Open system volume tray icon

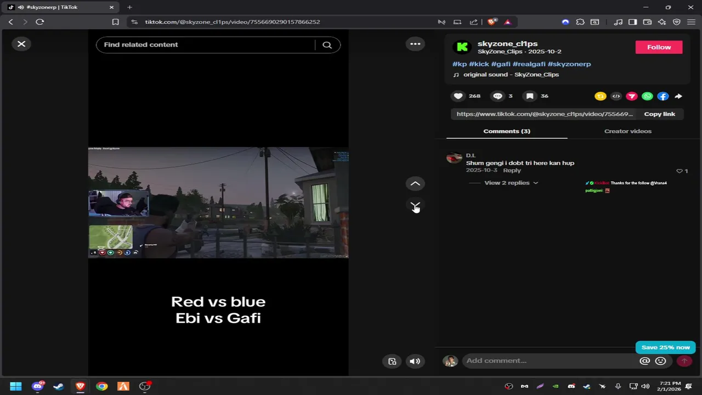tap(645, 386)
